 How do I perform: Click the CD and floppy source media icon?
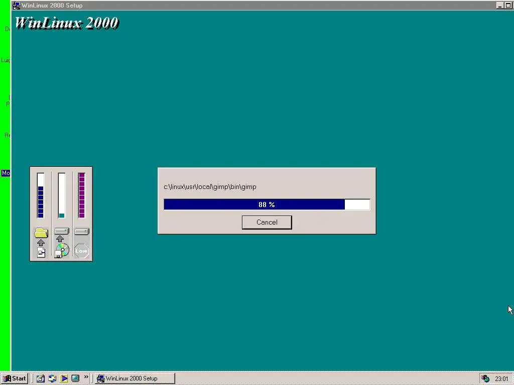62,251
